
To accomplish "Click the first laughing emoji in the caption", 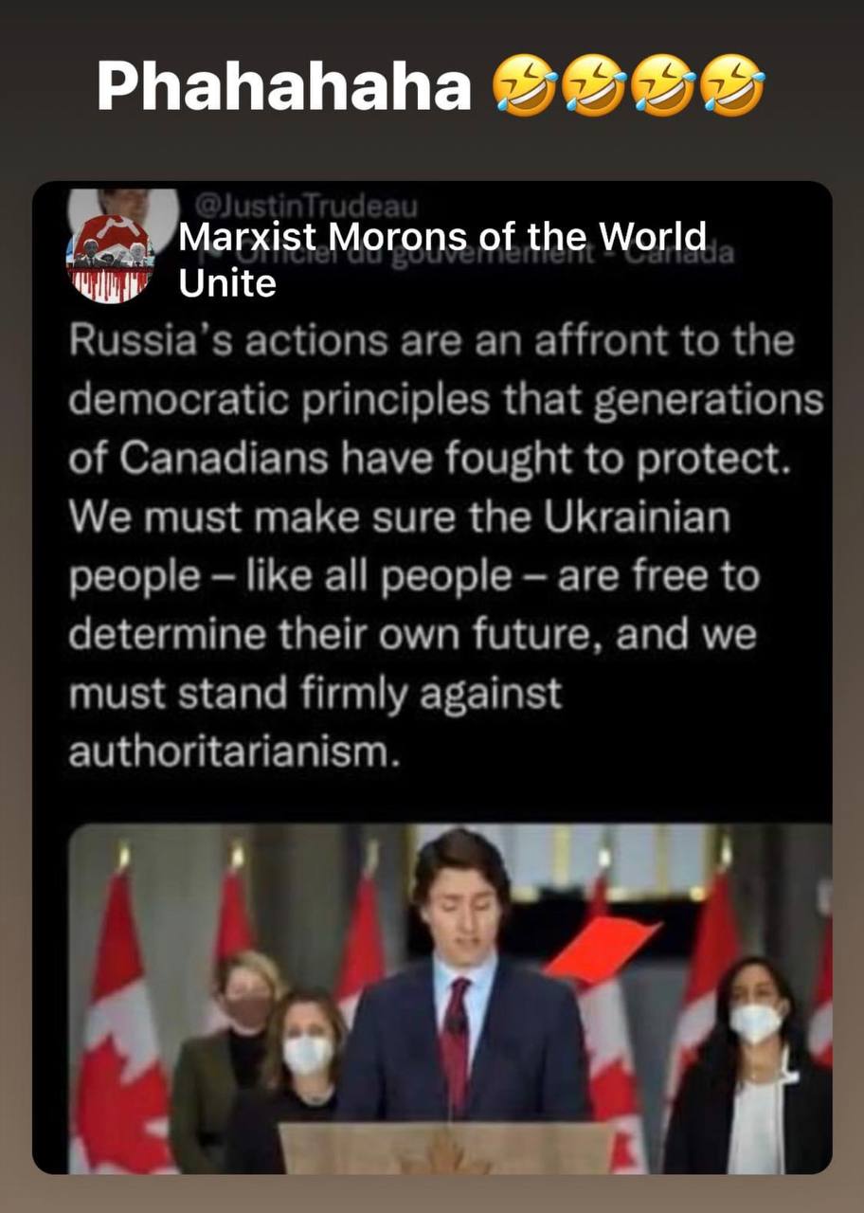I will coord(524,85).
